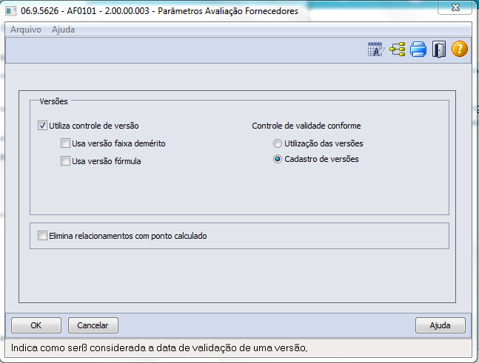Open the Arquivo menu

click(26, 30)
